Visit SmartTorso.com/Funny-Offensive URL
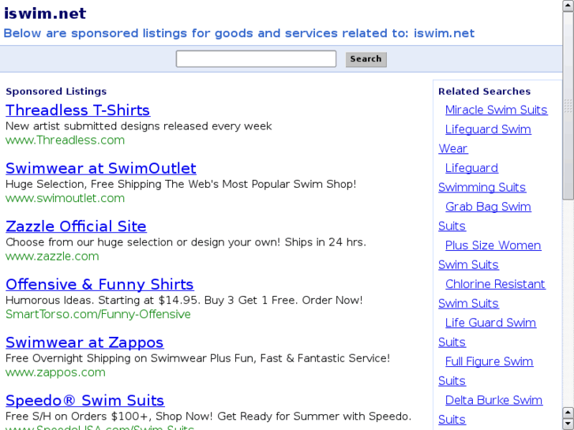Screen dimensions: 574x430 98,314
